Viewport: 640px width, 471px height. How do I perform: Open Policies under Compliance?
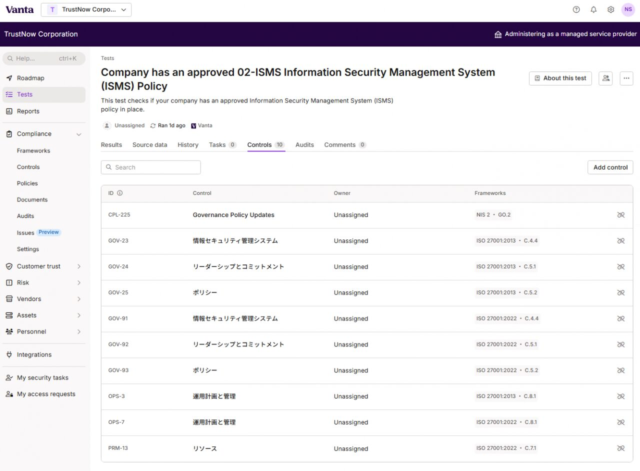[x=27, y=183]
